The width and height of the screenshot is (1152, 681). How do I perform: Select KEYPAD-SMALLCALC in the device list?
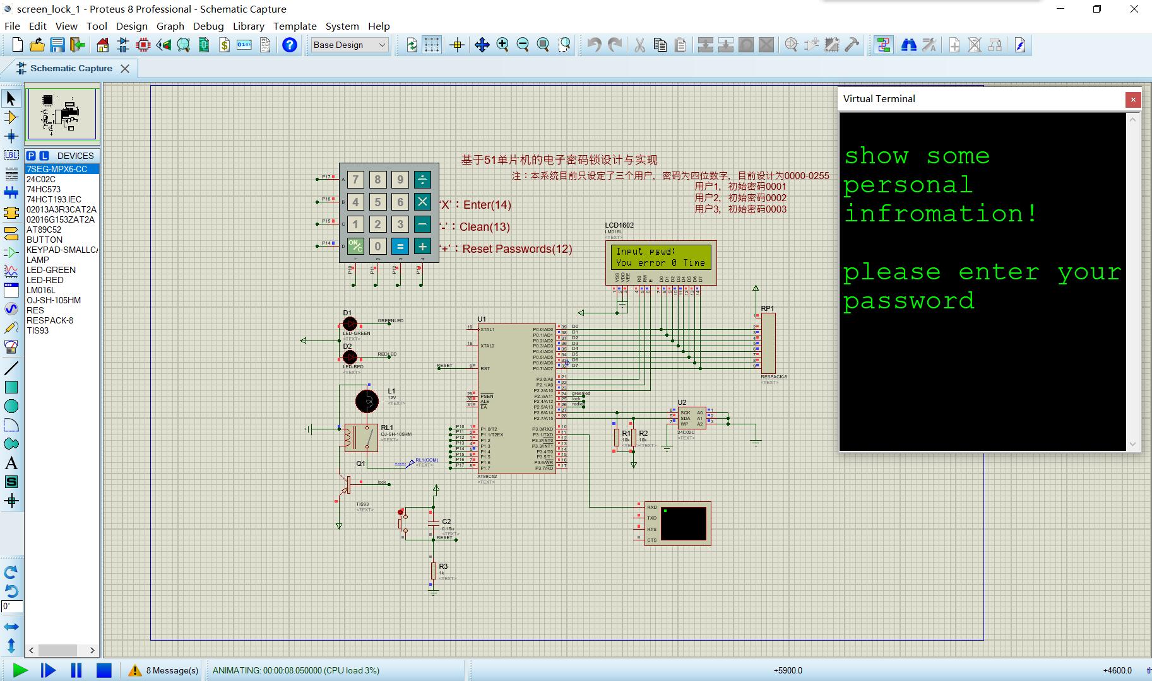pyautogui.click(x=62, y=250)
